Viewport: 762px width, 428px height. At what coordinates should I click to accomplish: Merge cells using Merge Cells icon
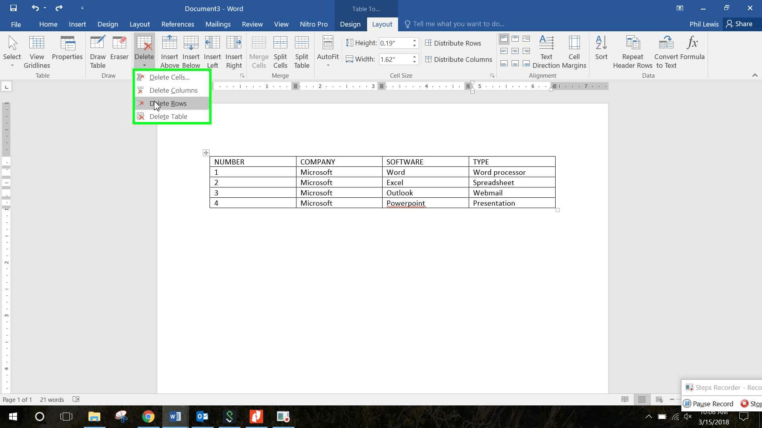(259, 51)
